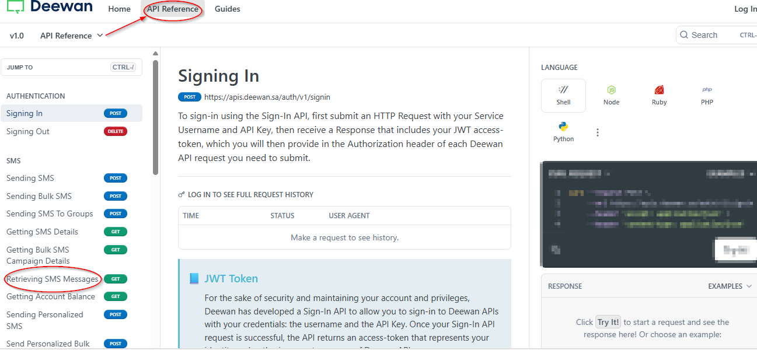This screenshot has height=350, width=757.
Task: Open Send Personalized Bulk entry
Action: click(x=71, y=344)
